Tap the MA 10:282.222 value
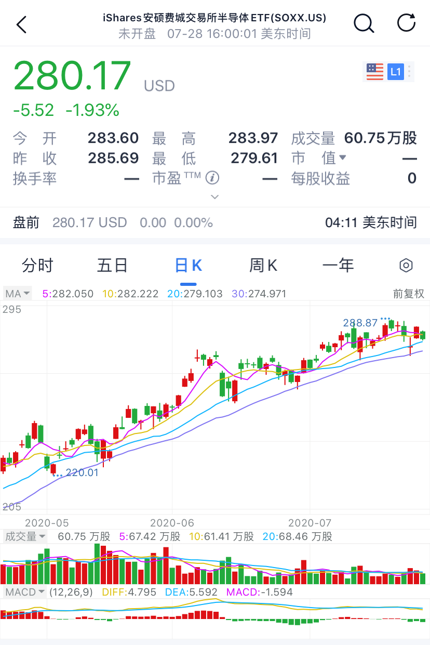Viewport: 430px width, 645px height. [x=130, y=294]
